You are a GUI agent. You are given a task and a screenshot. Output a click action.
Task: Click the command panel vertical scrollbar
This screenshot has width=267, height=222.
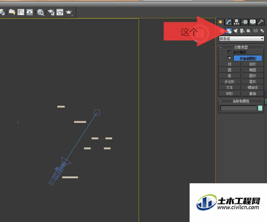pos(266,97)
